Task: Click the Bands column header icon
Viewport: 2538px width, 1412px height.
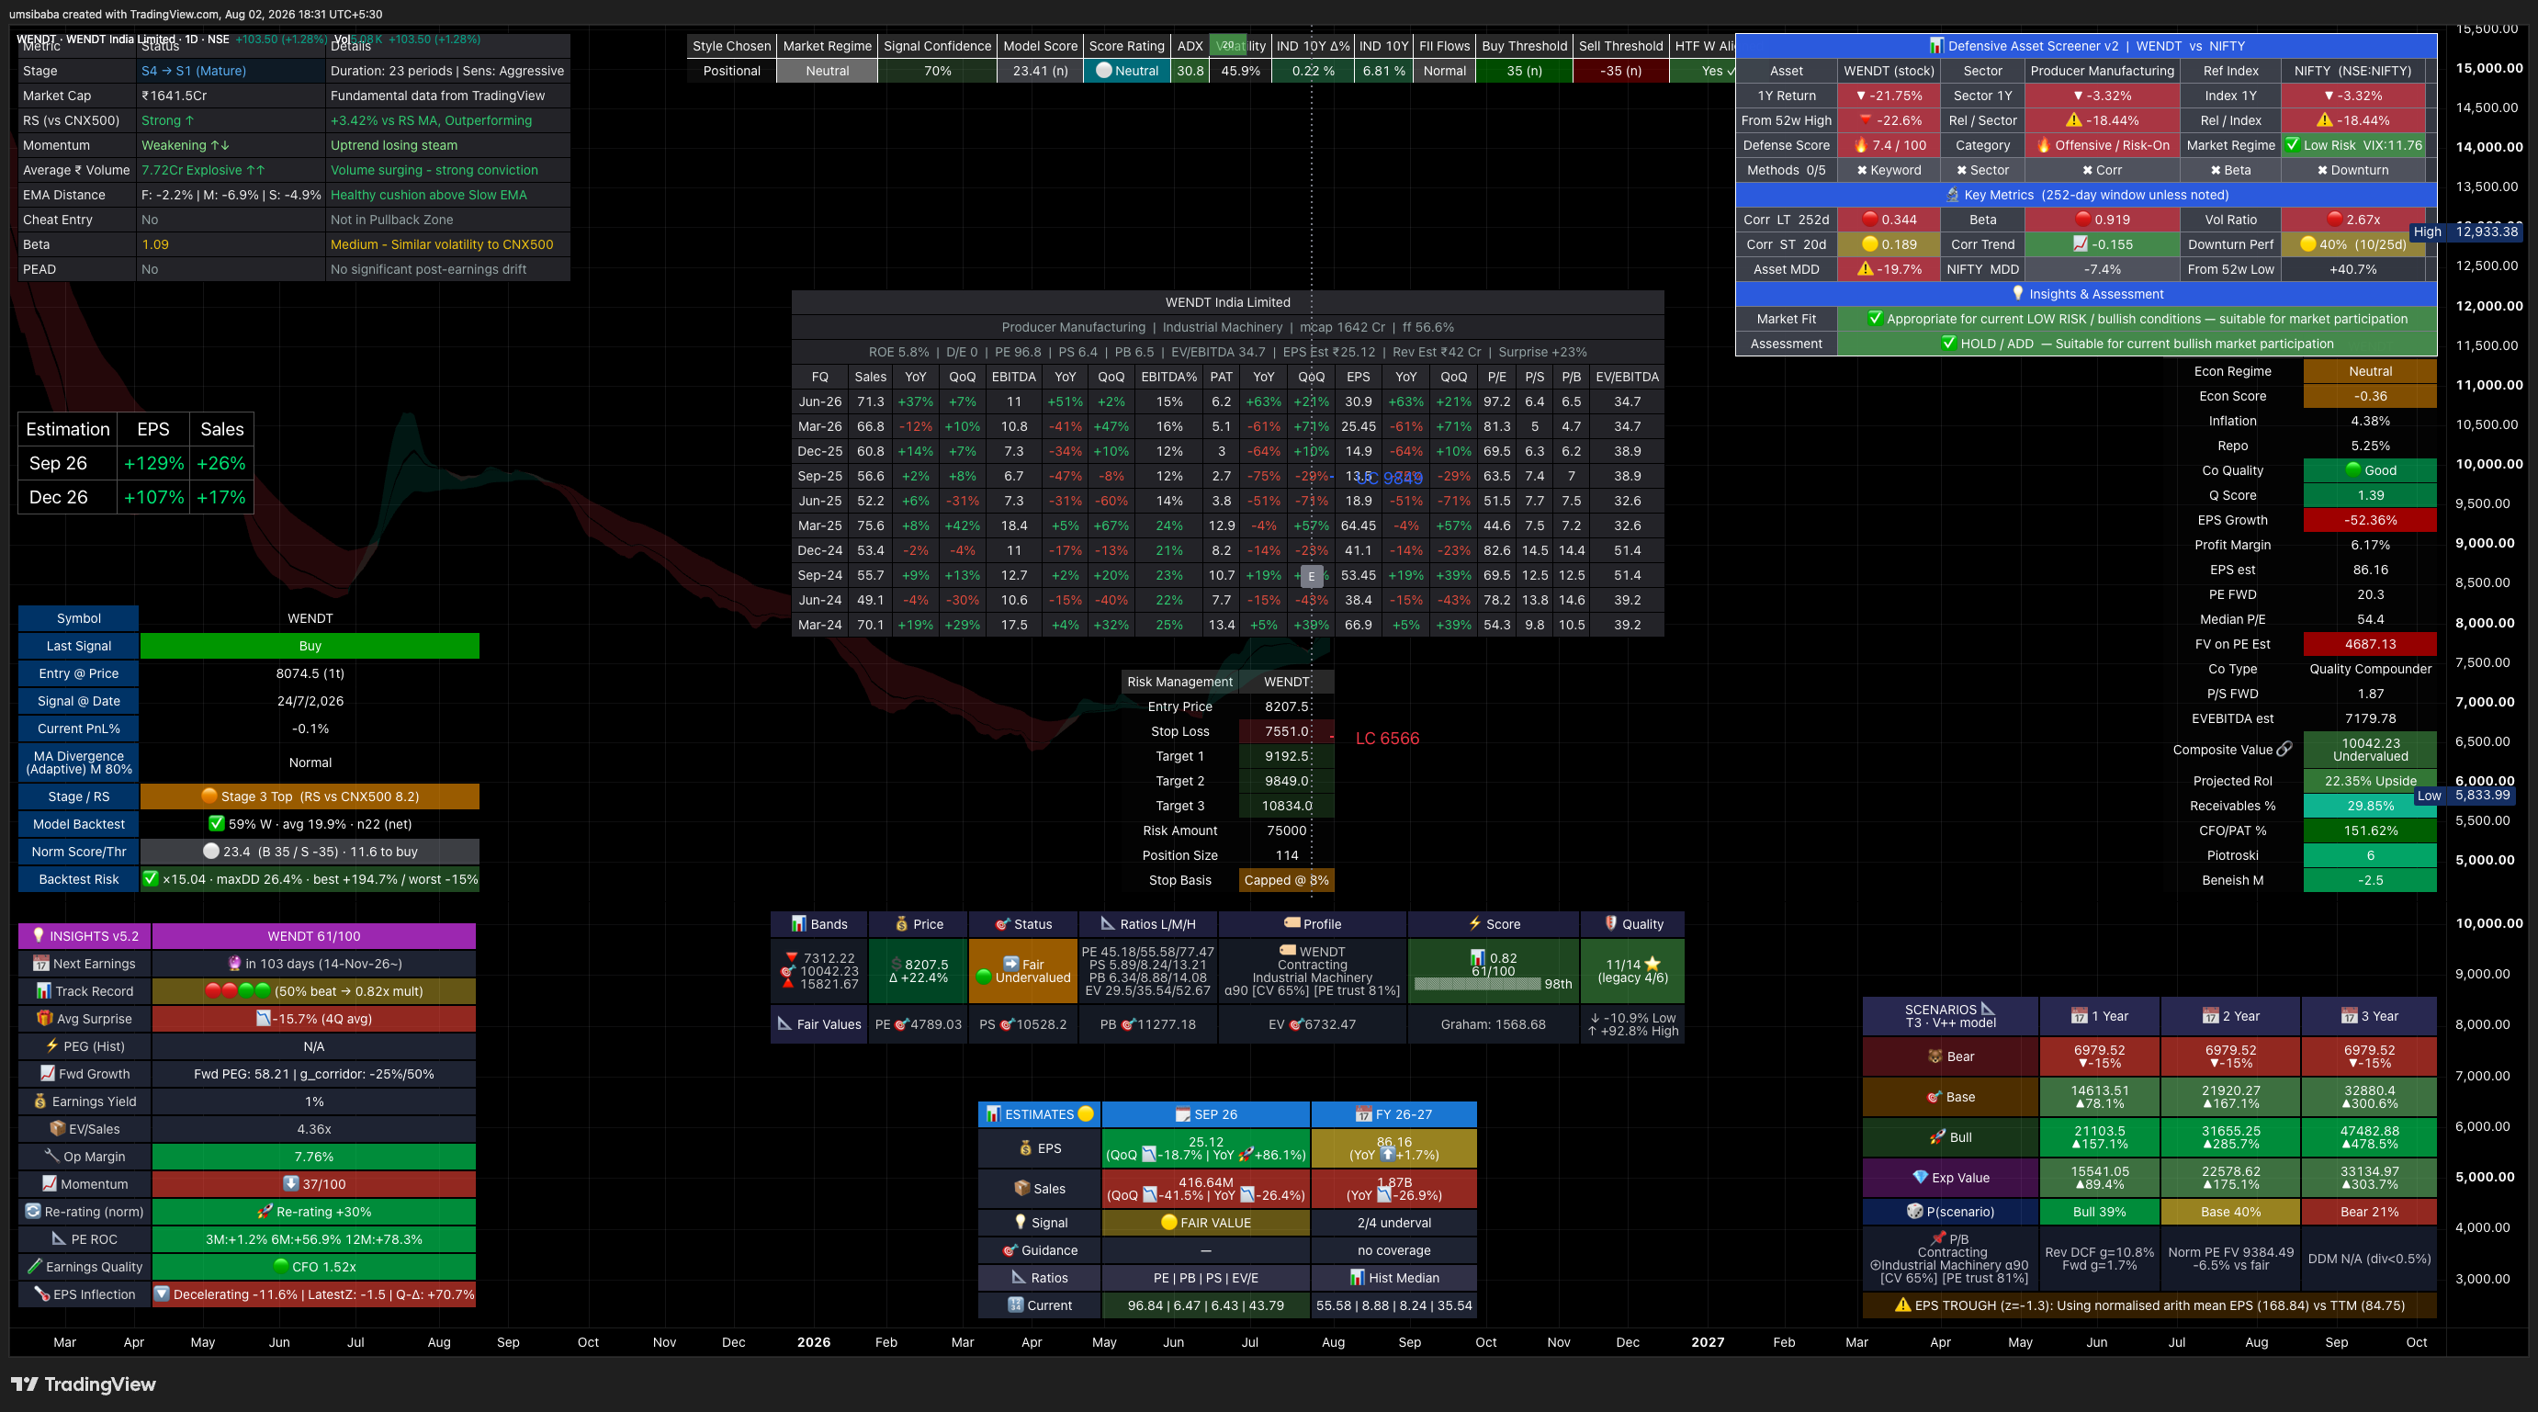Action: (799, 923)
